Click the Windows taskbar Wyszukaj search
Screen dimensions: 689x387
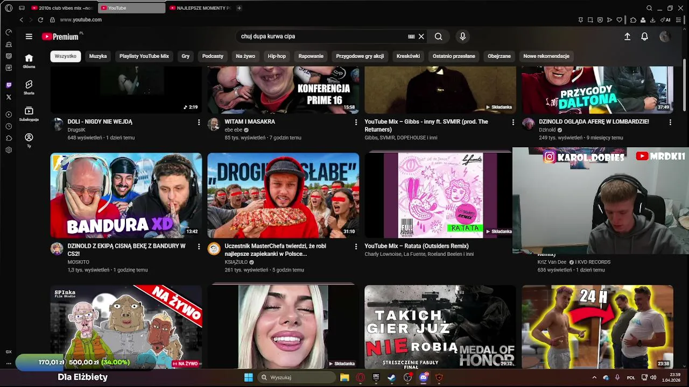(297, 377)
